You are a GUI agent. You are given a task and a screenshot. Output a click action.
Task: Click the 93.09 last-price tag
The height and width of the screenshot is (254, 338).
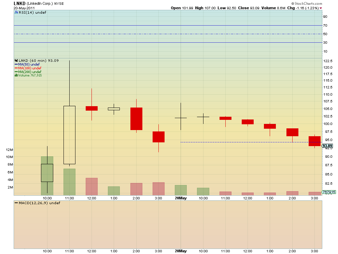327,146
